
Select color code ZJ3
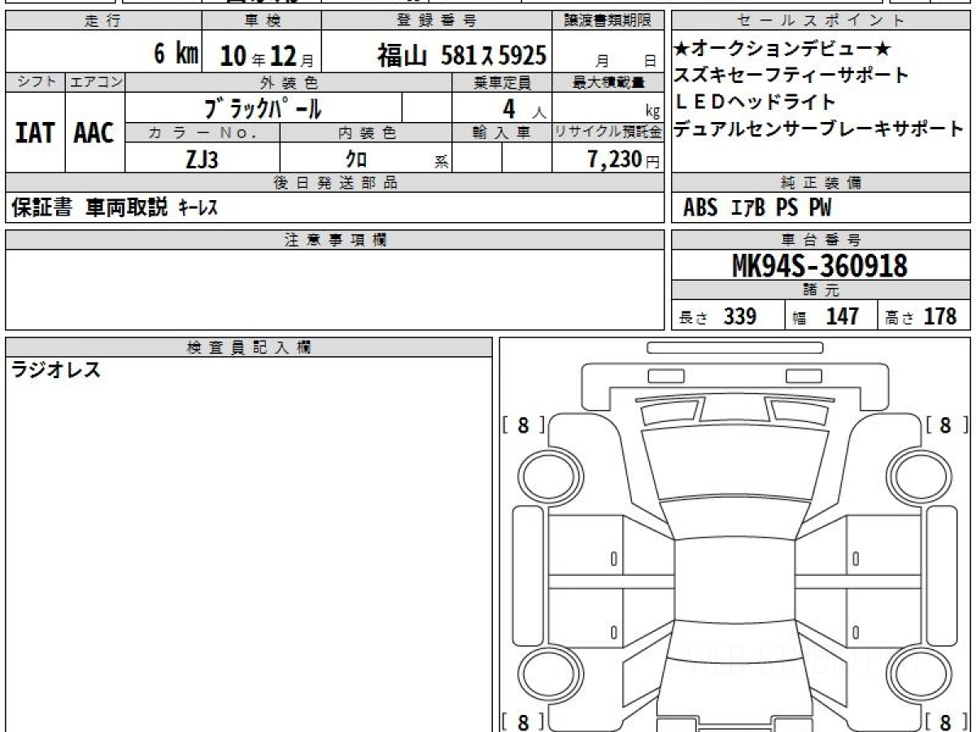(202, 159)
